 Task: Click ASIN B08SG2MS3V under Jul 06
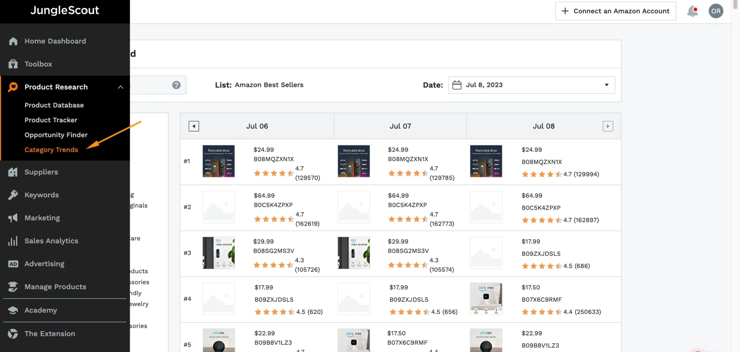pyautogui.click(x=274, y=251)
